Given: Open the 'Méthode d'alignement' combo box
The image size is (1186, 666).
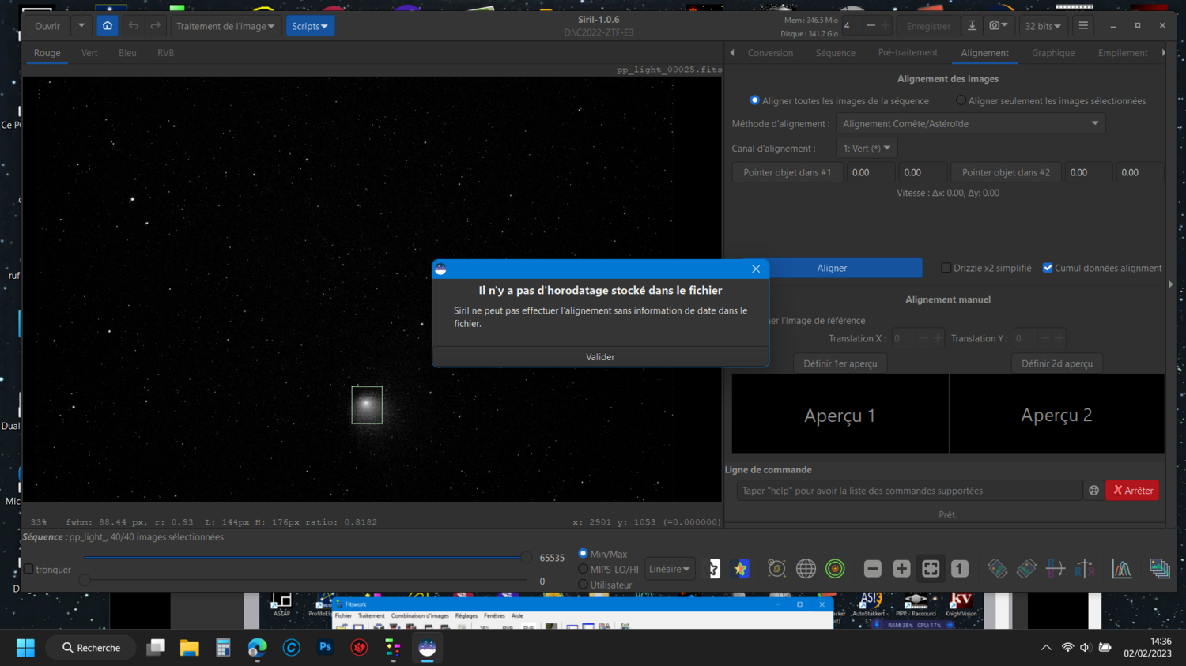Looking at the screenshot, I should click(970, 123).
